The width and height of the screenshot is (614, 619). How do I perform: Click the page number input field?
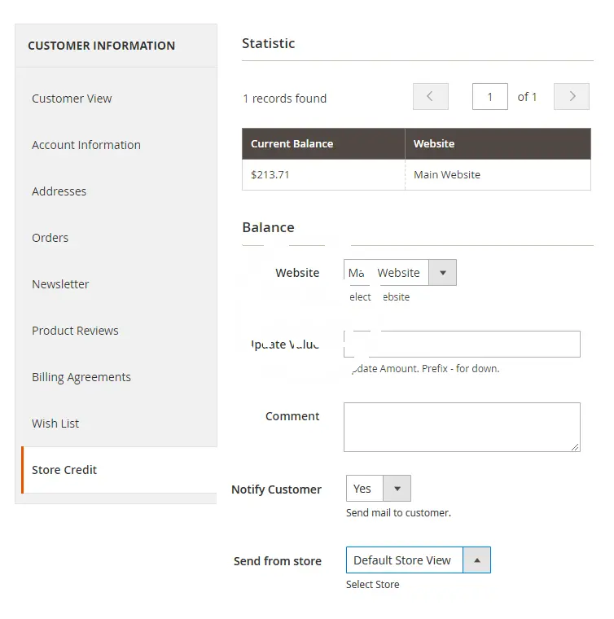point(489,97)
